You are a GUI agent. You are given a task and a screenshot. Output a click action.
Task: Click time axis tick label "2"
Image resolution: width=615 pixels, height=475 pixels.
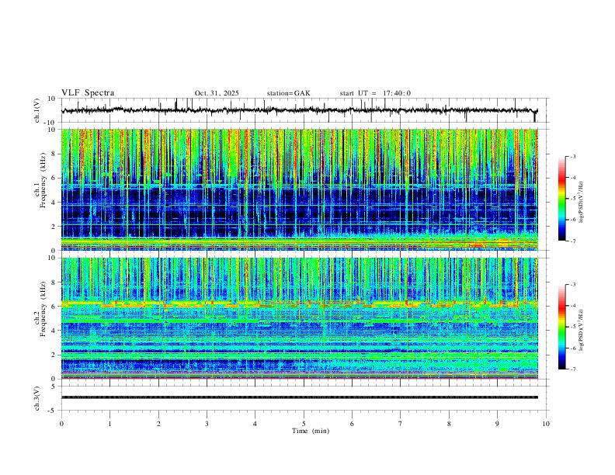[158, 424]
